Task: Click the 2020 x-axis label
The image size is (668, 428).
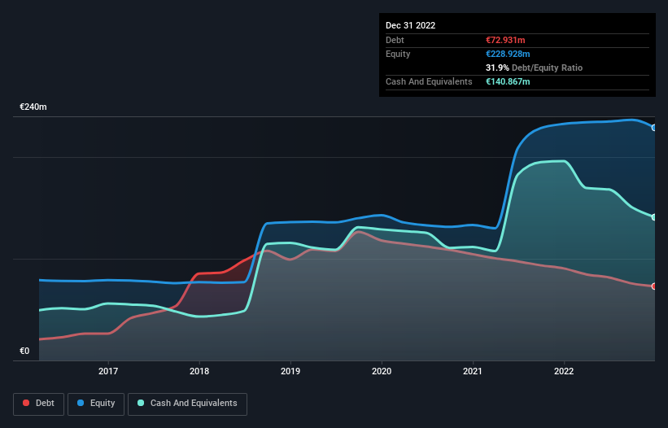Action: pyautogui.click(x=382, y=371)
